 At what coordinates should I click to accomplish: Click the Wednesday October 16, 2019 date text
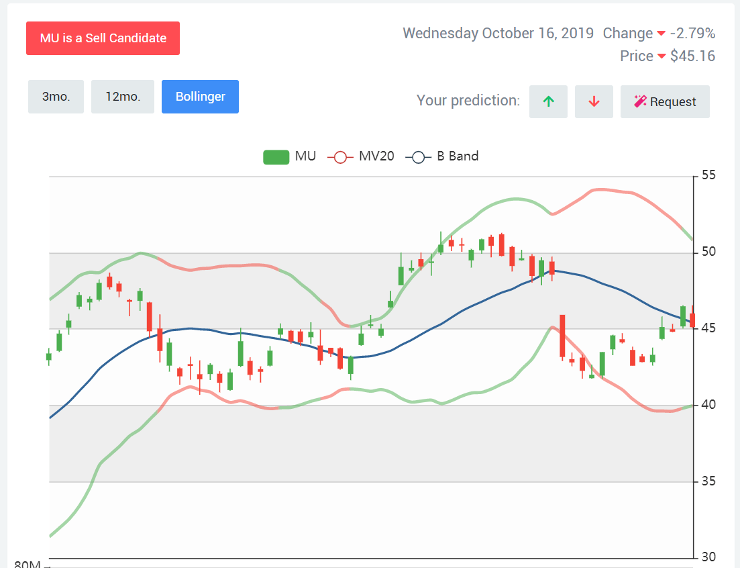point(498,34)
